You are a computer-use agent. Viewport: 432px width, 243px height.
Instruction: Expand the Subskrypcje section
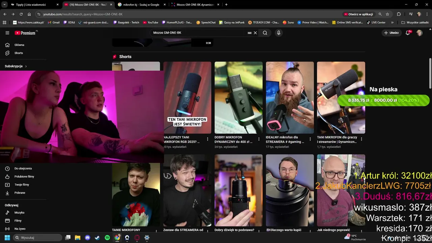(x=16, y=66)
